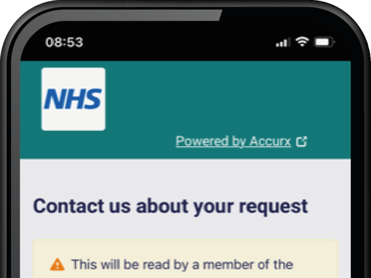Tap the yellow warning banner box
Screen dimensions: 371x278
click(185, 259)
